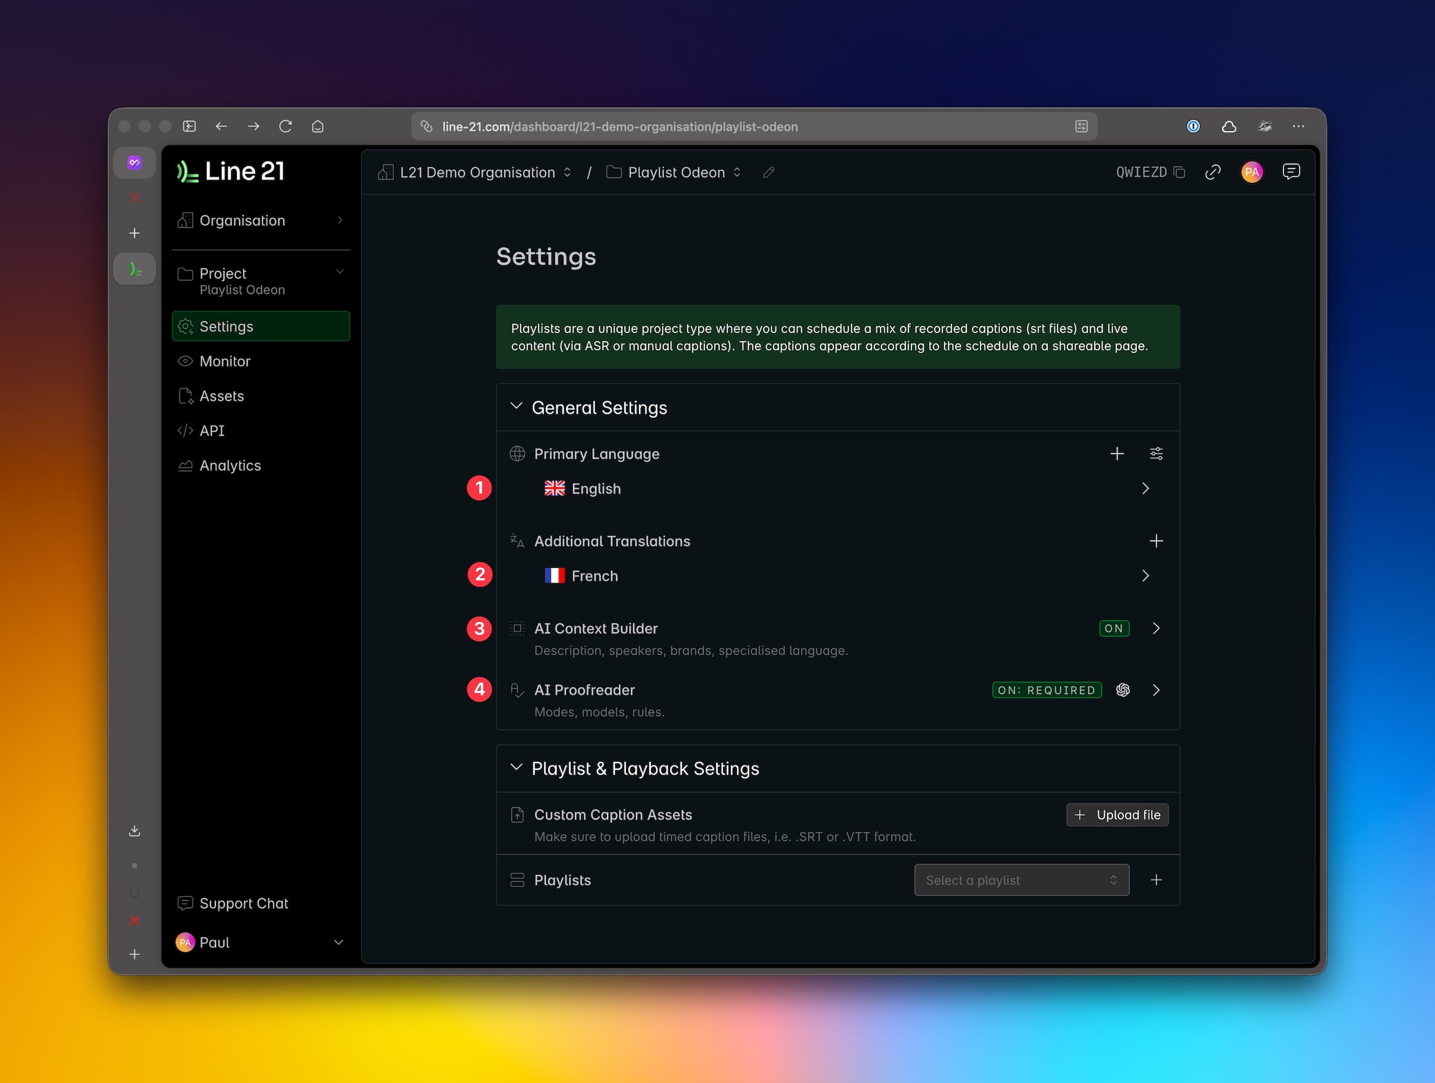The height and width of the screenshot is (1083, 1435).
Task: Open the Select a playlist dropdown
Action: click(x=1021, y=880)
